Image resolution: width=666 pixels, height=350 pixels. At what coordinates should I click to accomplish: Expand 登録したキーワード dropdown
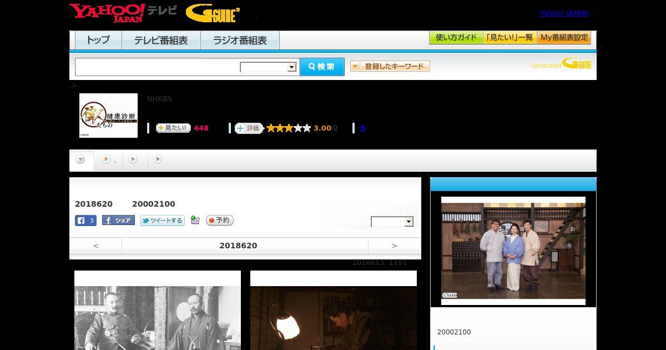click(390, 66)
